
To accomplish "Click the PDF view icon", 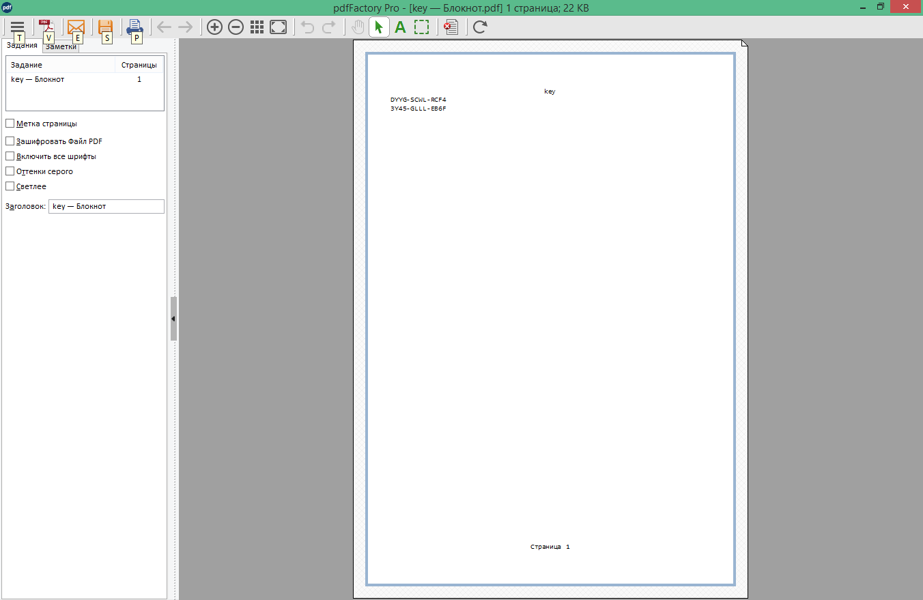I will tap(46, 27).
